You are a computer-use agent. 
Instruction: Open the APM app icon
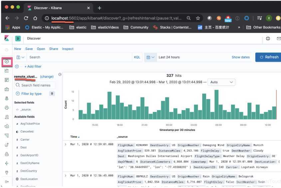point(7,135)
